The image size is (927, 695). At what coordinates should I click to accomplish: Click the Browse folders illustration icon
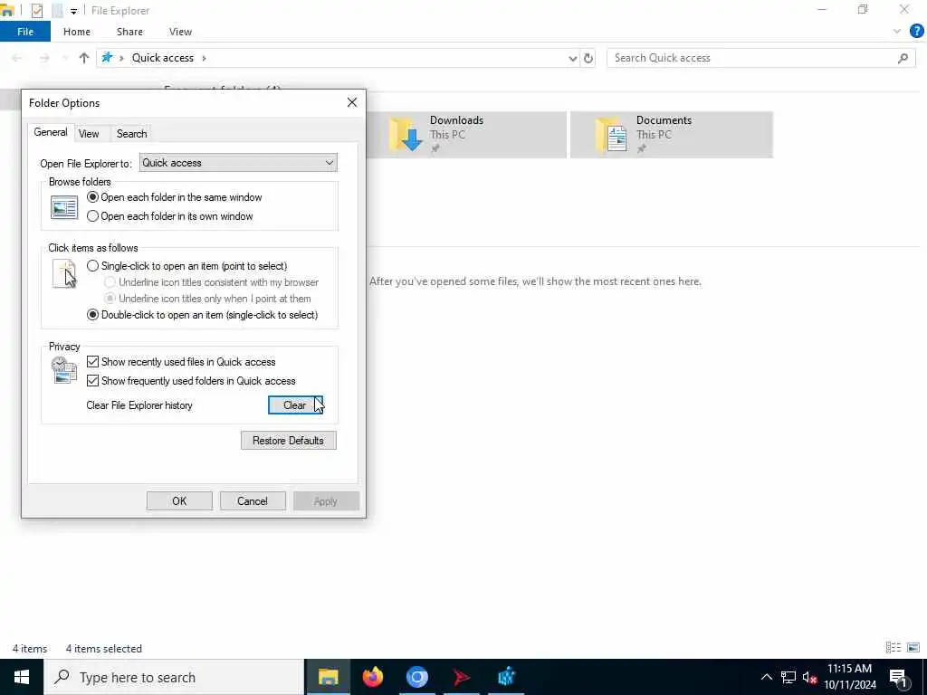[x=64, y=207]
